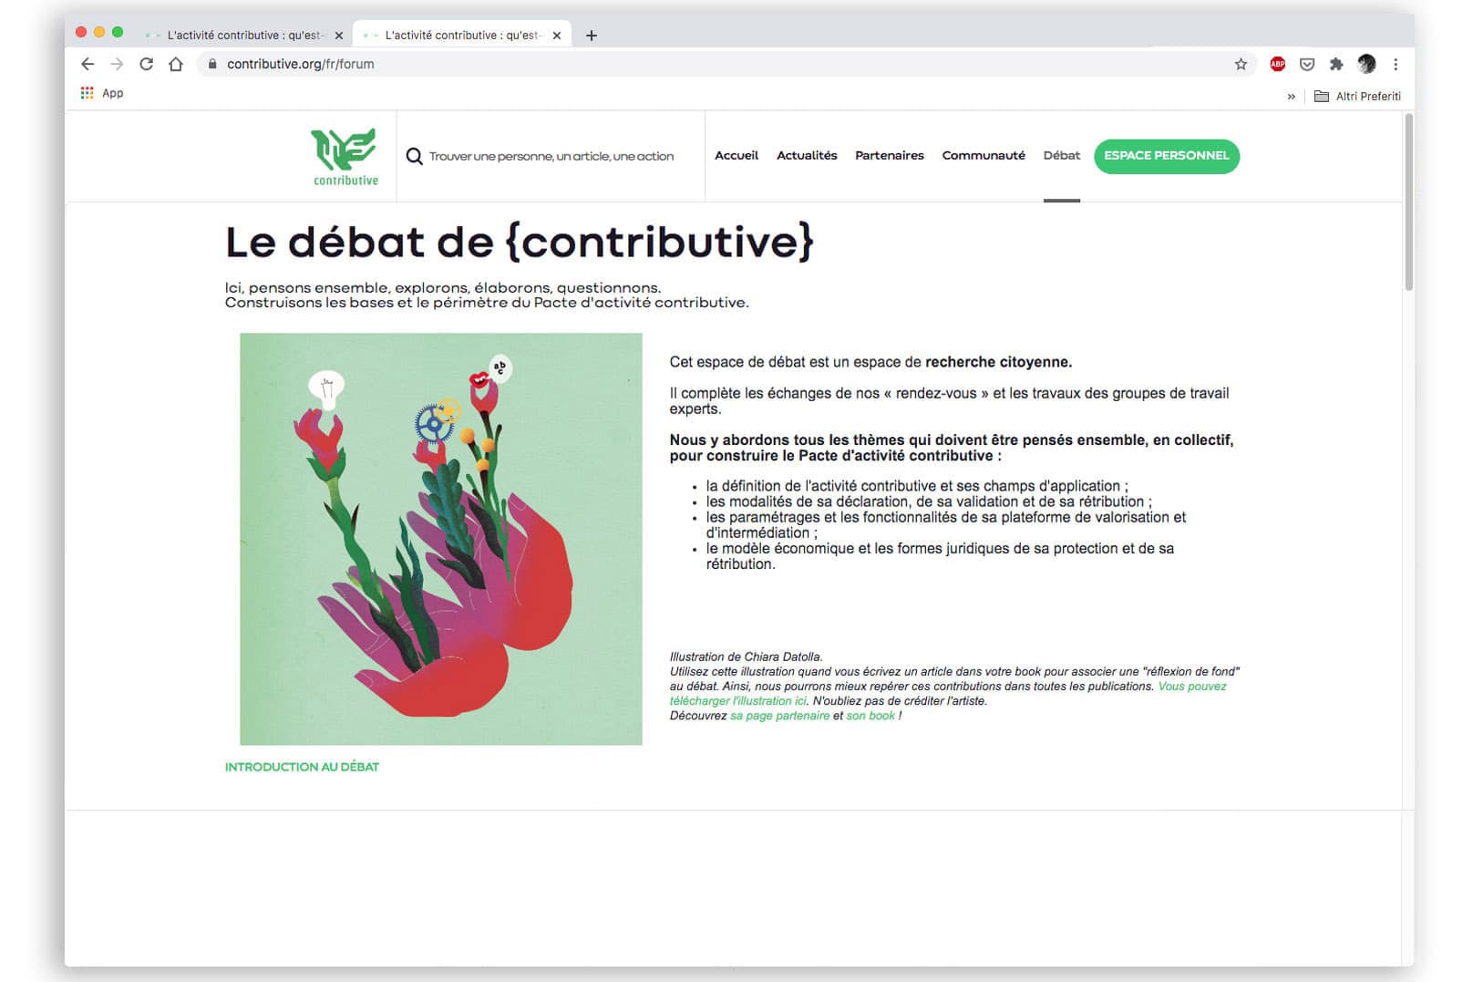Bookmark page with the star icon
This screenshot has height=982, width=1473.
tap(1241, 64)
